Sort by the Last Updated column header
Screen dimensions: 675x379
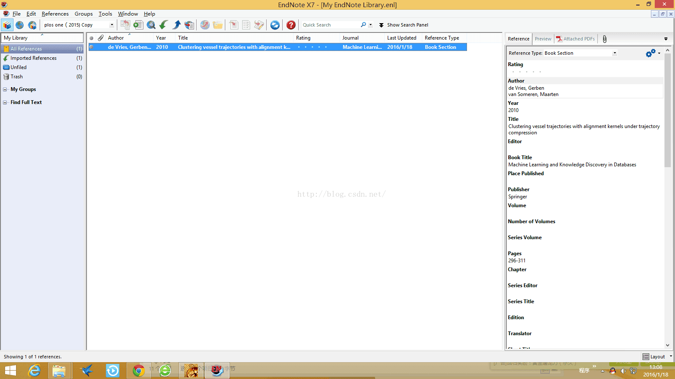coord(403,38)
